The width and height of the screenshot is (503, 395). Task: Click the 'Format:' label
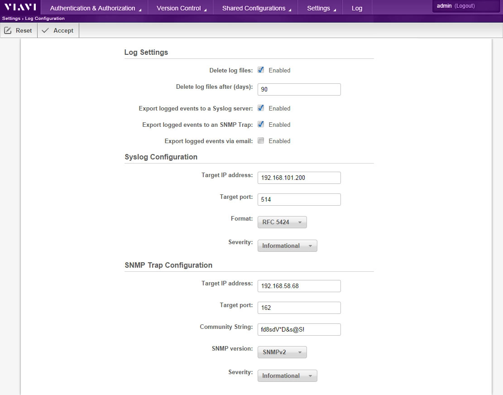pyautogui.click(x=242, y=218)
